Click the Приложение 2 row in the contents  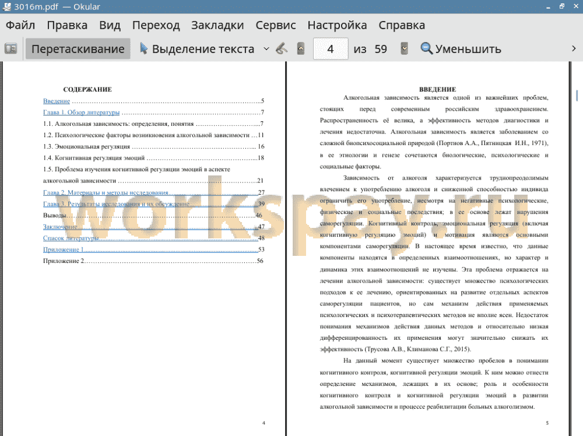(153, 261)
